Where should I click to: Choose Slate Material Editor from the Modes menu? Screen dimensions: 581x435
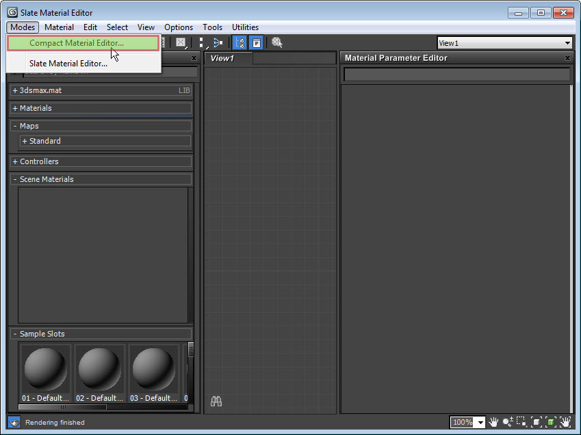(x=83, y=64)
